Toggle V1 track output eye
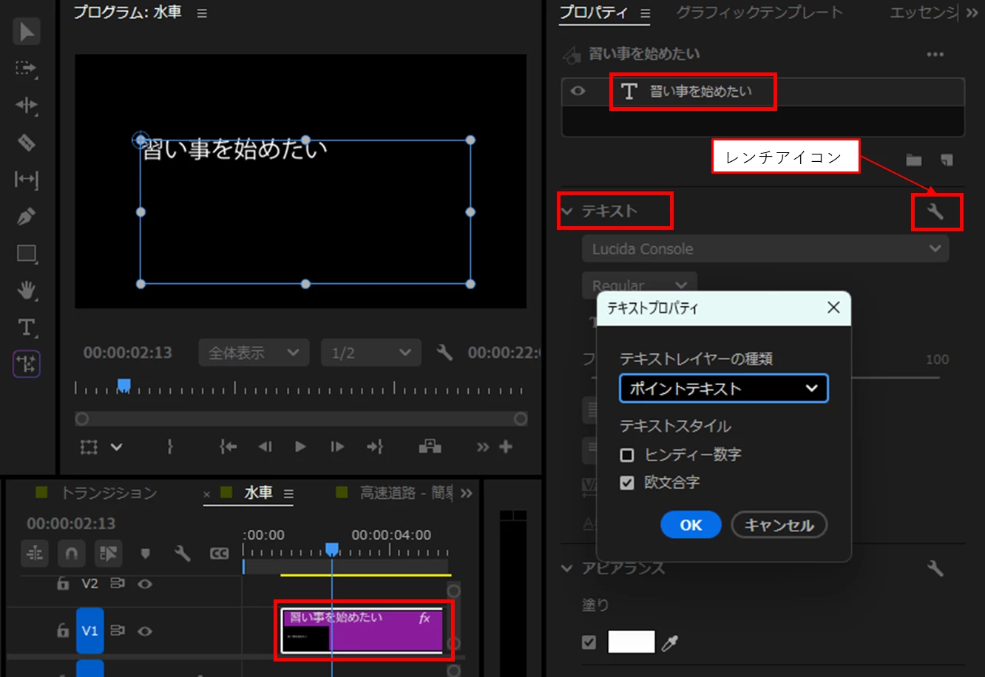 pos(145,631)
